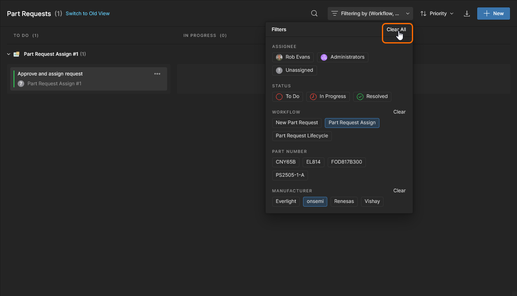
Task: Click the download export icon
Action: point(466,14)
